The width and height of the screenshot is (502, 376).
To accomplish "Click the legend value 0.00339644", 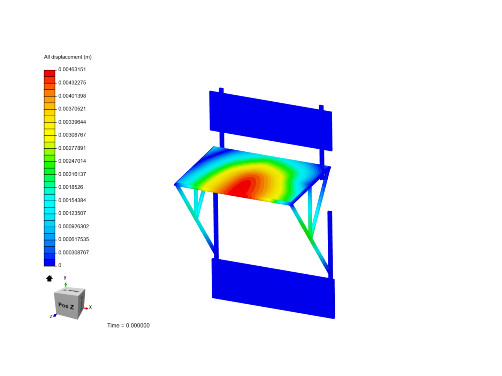I will click(72, 122).
